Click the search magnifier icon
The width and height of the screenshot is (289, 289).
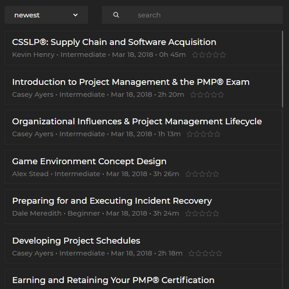(116, 15)
